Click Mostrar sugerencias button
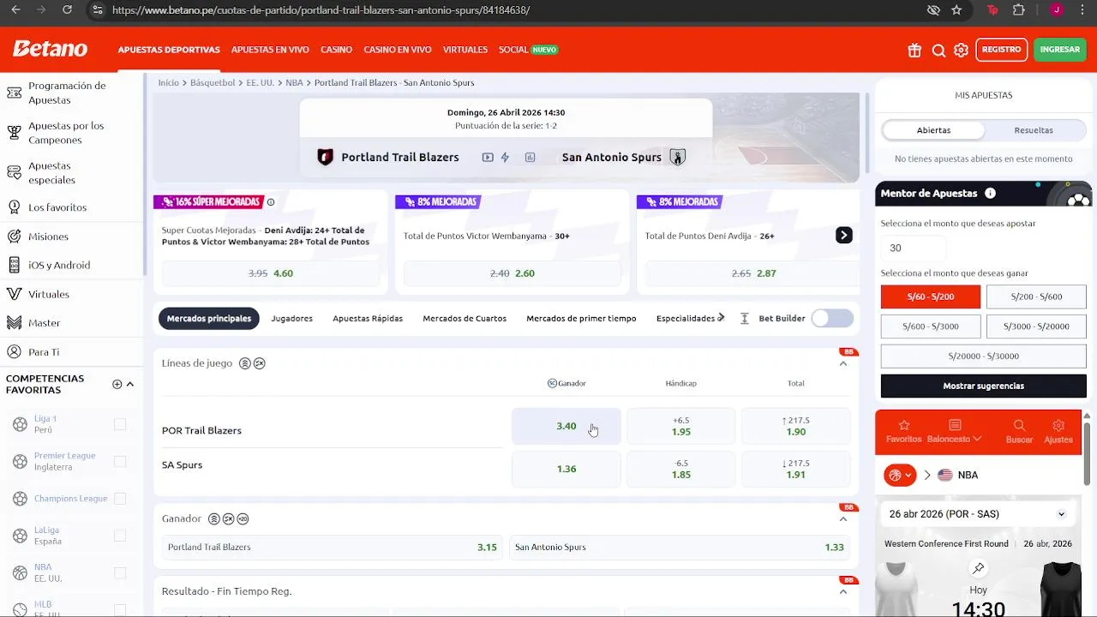 [x=983, y=386]
